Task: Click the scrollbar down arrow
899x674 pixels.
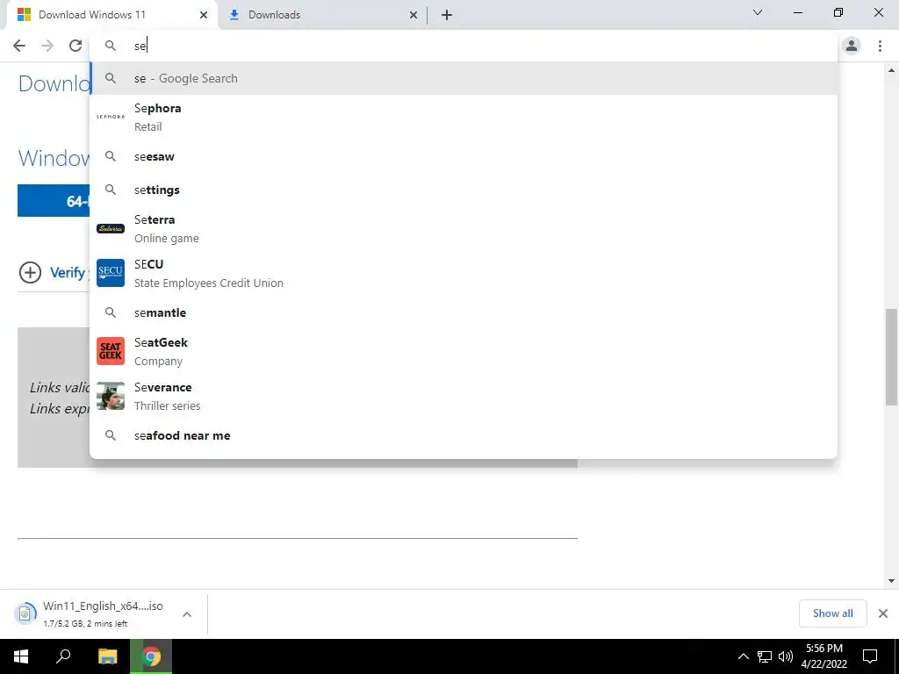Action: (891, 581)
